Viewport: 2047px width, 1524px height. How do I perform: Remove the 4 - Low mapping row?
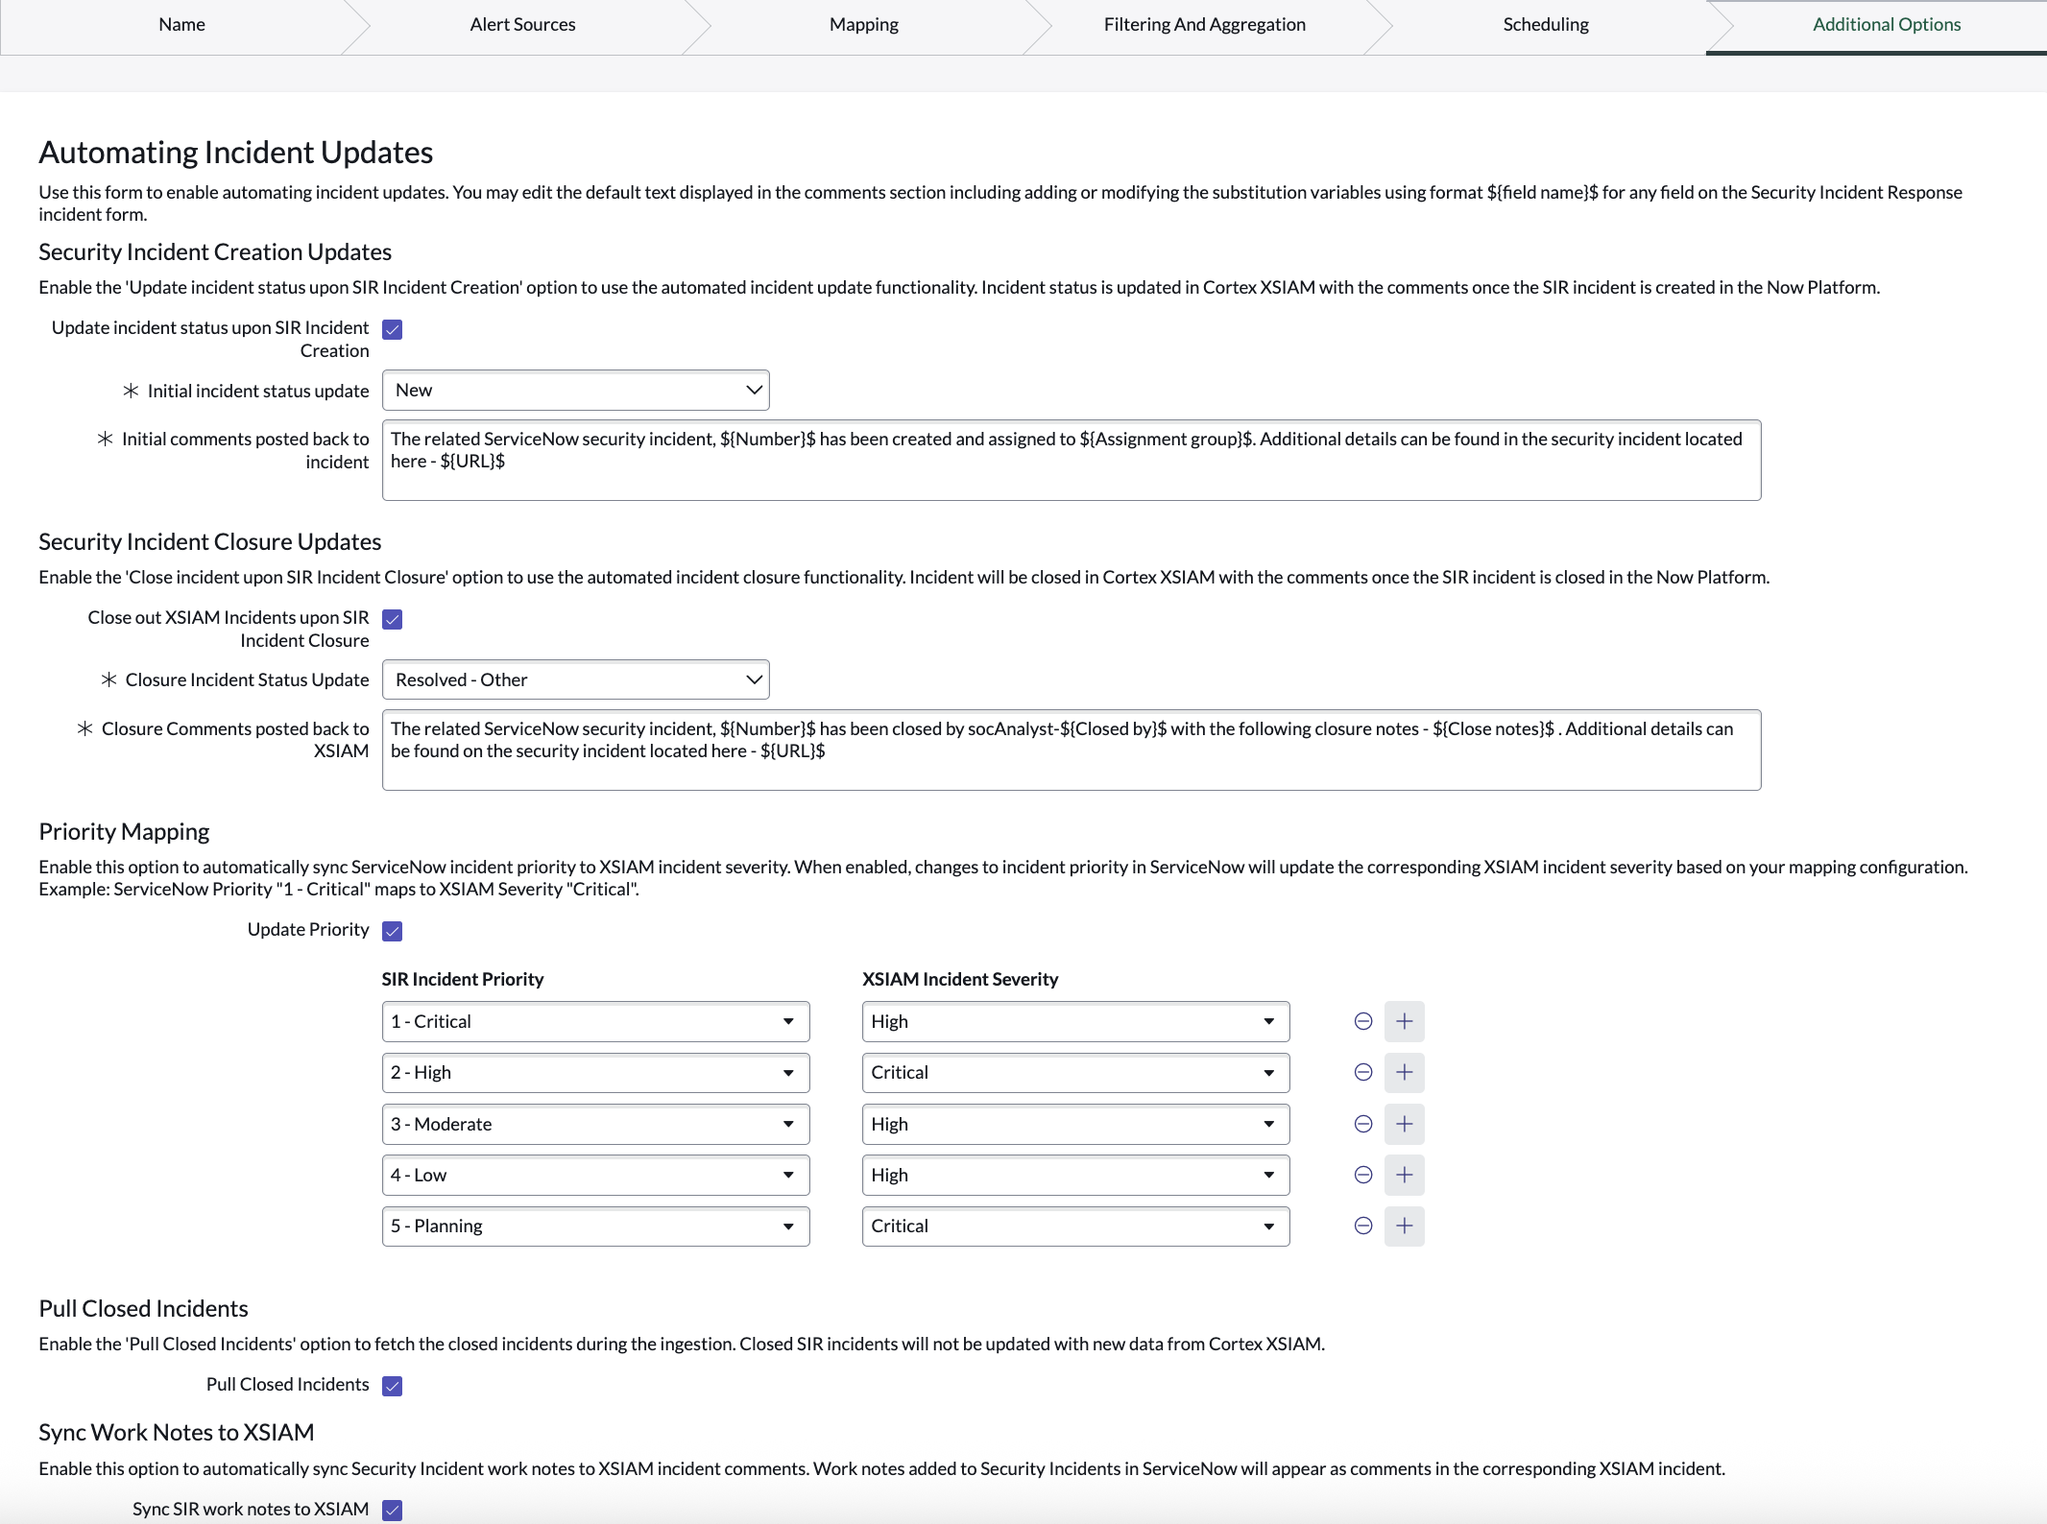coord(1362,1175)
